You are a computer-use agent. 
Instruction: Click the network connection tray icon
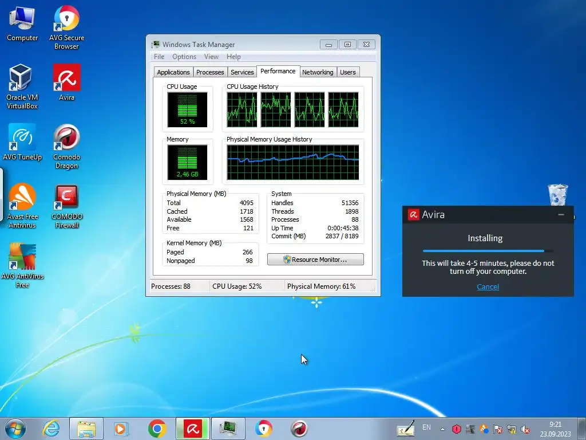512,429
